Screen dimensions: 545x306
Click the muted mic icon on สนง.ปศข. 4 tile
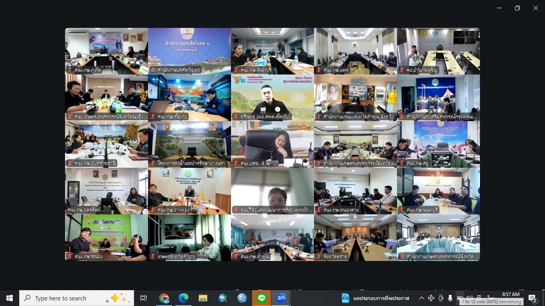click(236, 163)
